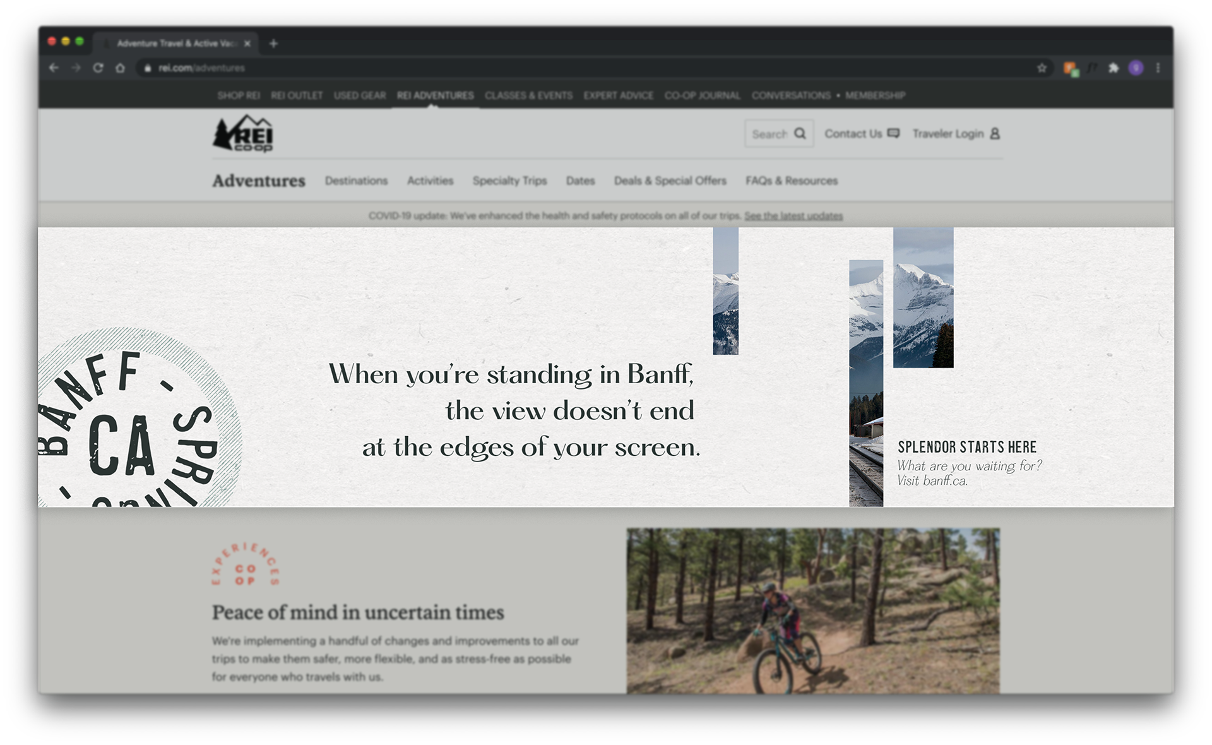Click the Adventures section heading
The width and height of the screenshot is (1212, 745).
[x=259, y=181]
